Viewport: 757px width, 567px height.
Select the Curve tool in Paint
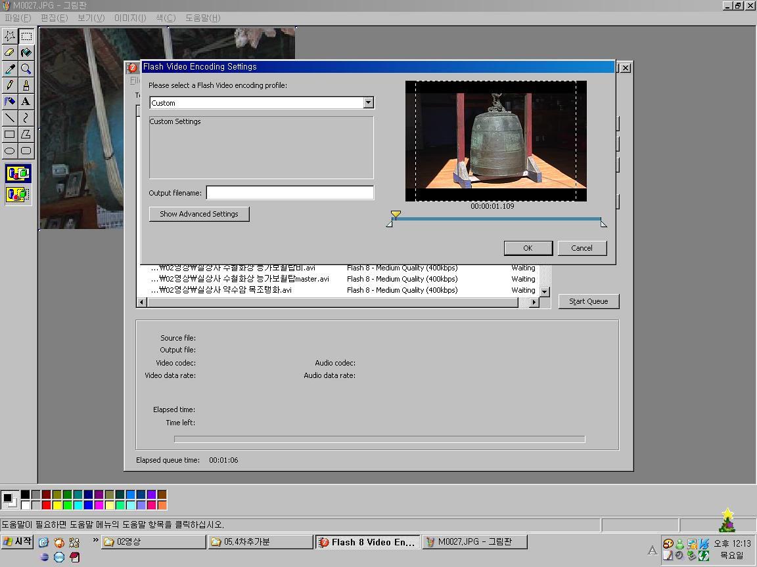pos(26,118)
